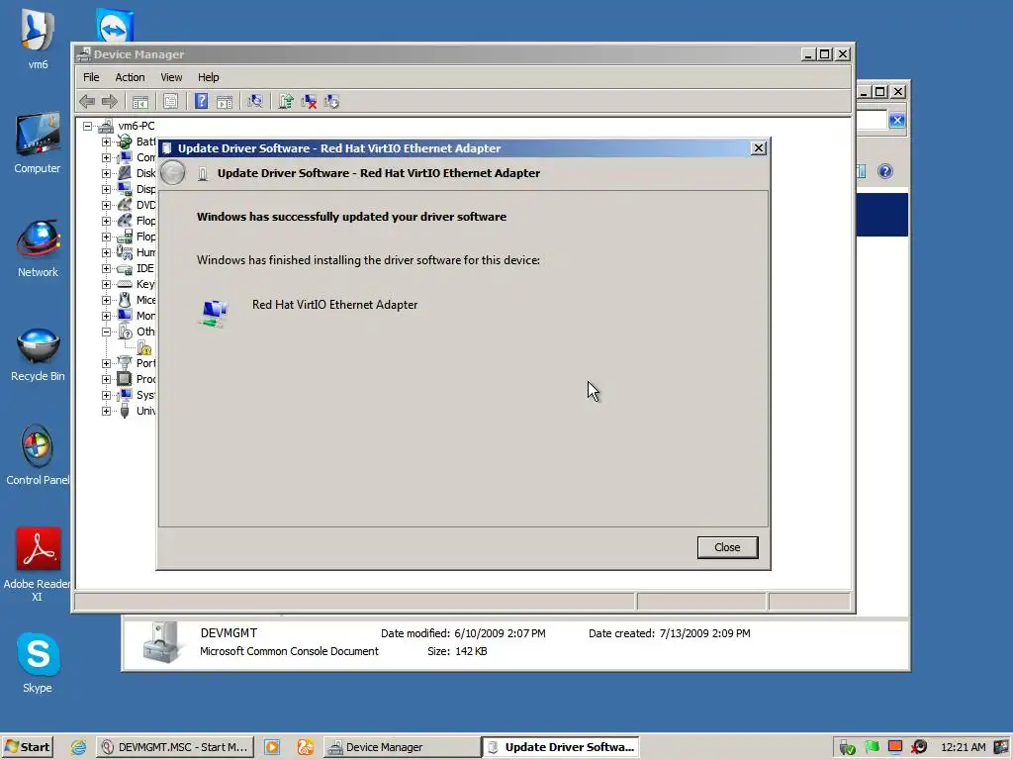Open the Action menu
This screenshot has height=760, width=1013.
coord(130,77)
